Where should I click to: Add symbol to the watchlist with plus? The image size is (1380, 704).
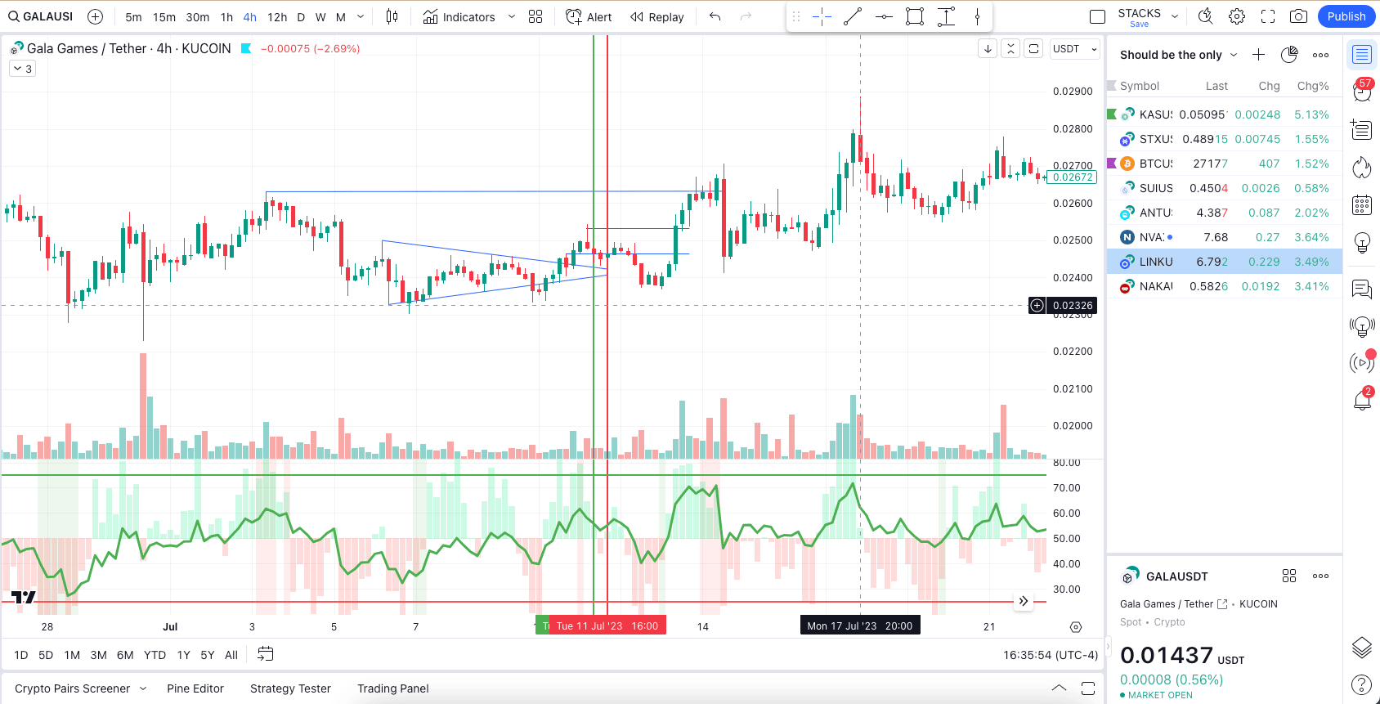(x=1259, y=55)
